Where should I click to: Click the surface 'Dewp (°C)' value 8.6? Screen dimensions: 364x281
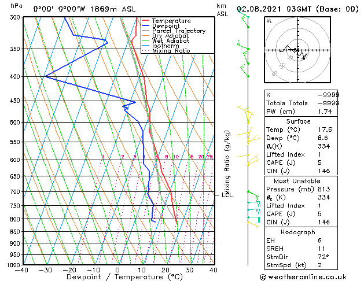(323, 138)
